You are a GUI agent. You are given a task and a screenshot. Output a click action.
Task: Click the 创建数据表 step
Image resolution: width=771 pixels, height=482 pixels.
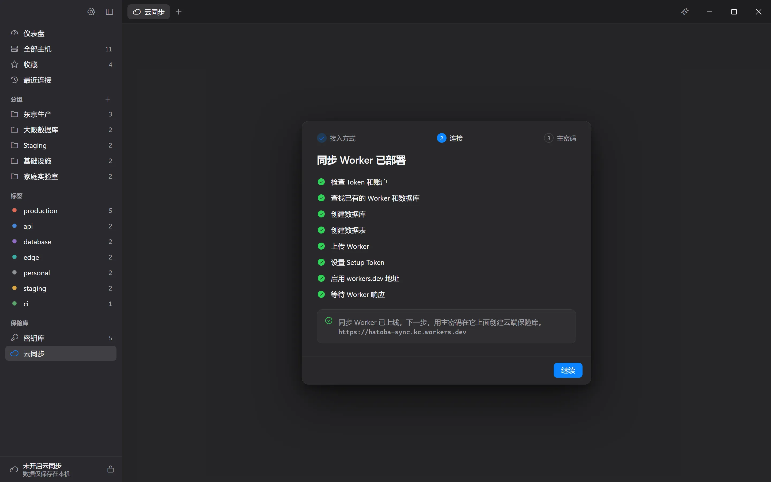point(342,230)
